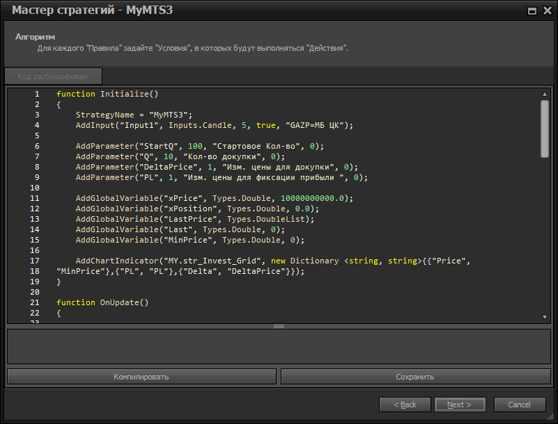Click the maximize window icon
Image resolution: width=558 pixels, height=424 pixels.
click(532, 11)
